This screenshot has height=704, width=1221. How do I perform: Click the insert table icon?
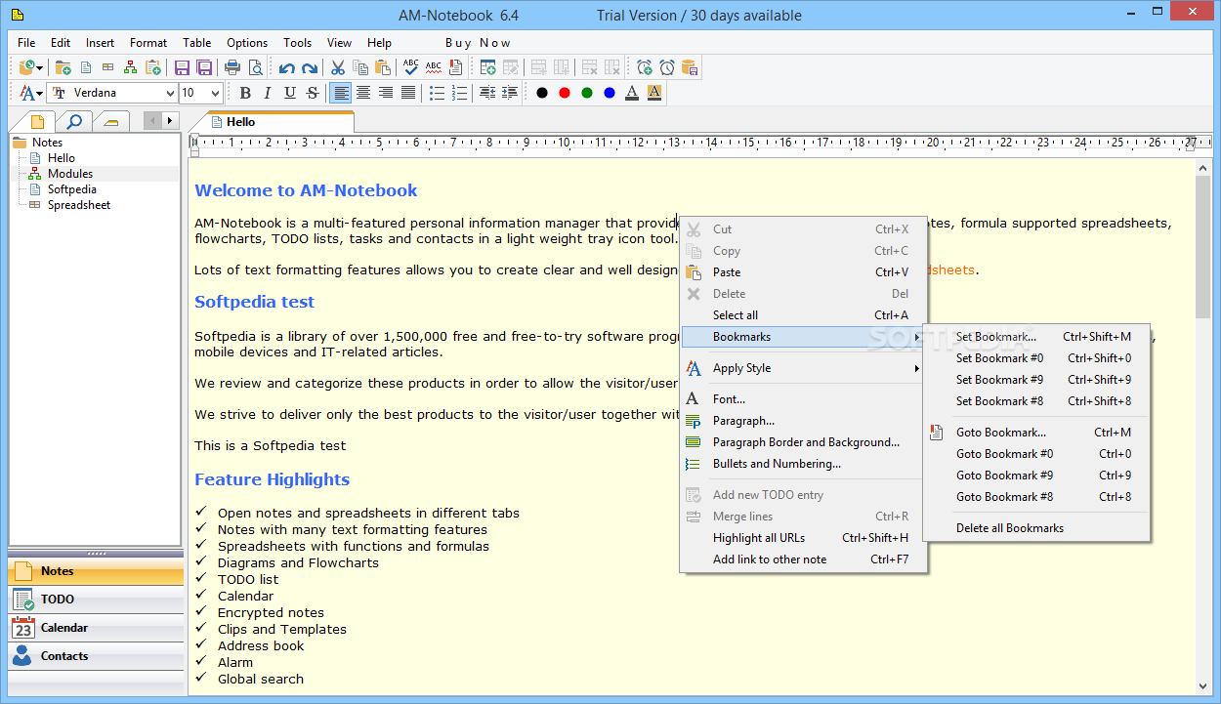click(487, 67)
